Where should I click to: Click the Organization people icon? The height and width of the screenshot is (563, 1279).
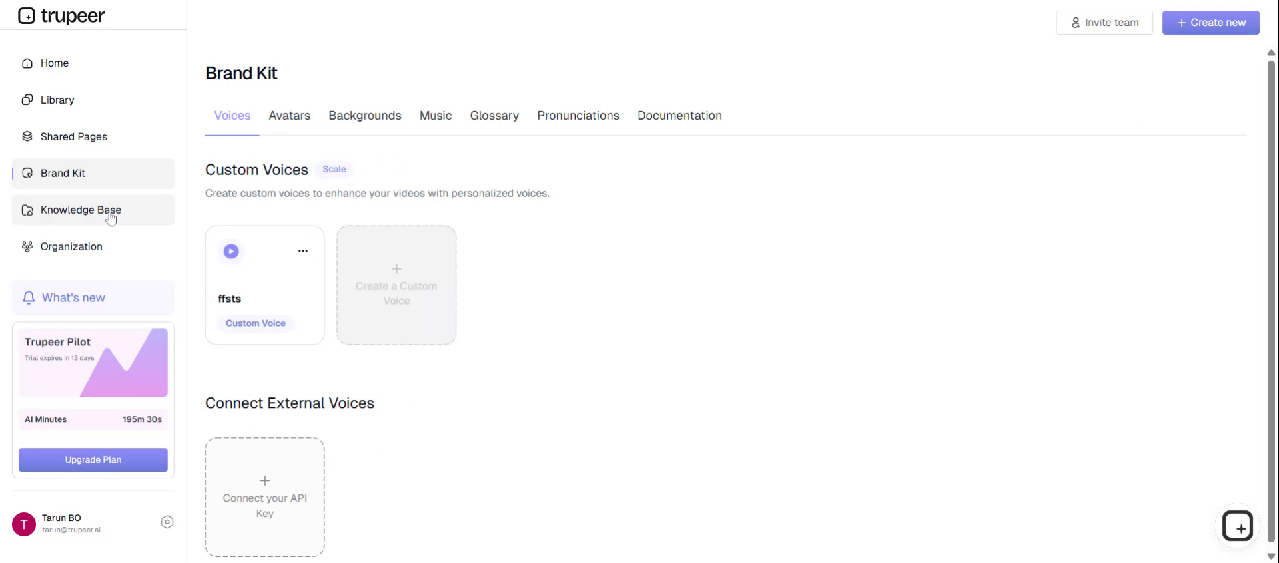[x=27, y=246]
